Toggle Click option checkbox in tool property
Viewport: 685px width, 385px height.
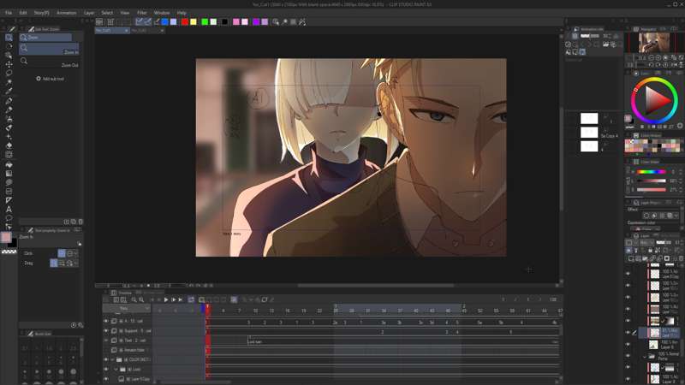tap(62, 253)
